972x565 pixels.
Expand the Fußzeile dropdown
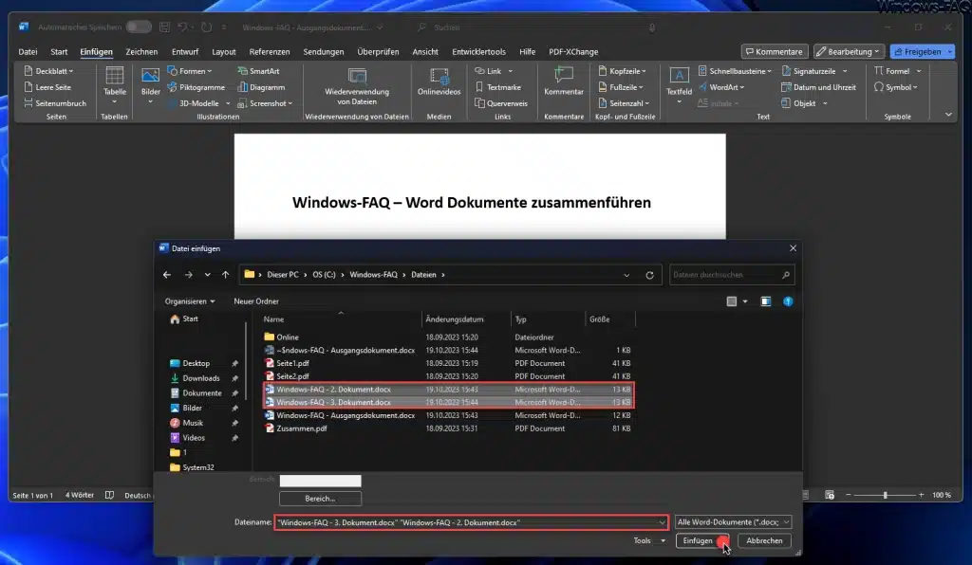point(621,87)
